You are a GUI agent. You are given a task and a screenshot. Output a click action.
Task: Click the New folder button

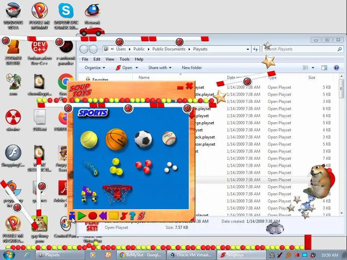[x=192, y=68]
